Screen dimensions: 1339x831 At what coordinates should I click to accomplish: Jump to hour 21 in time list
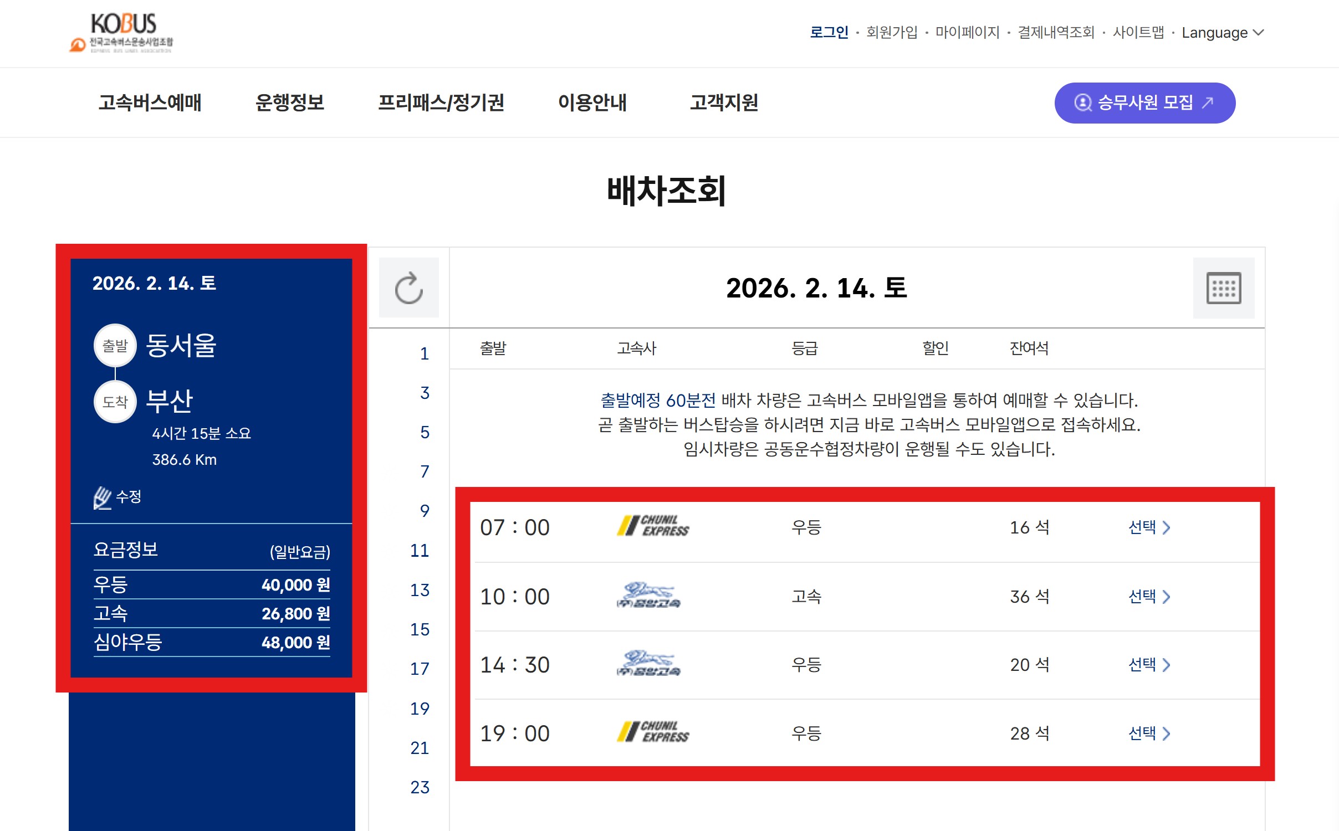click(x=420, y=748)
